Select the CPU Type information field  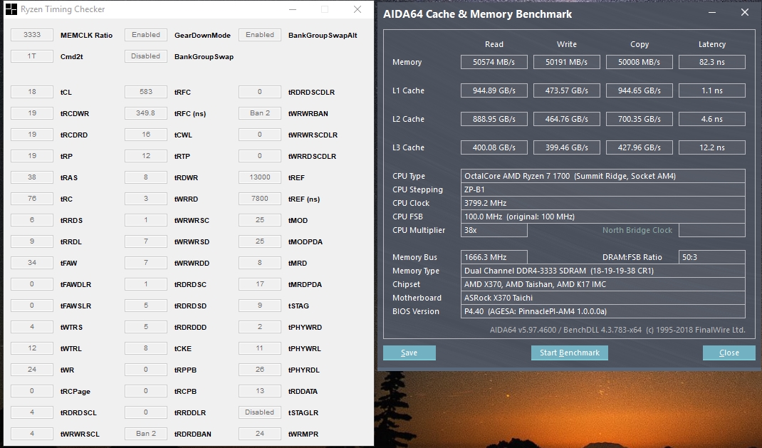pyautogui.click(x=603, y=176)
